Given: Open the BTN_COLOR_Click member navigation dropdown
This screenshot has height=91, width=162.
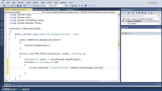Looking at the screenshot, I should [x=101, y=12].
